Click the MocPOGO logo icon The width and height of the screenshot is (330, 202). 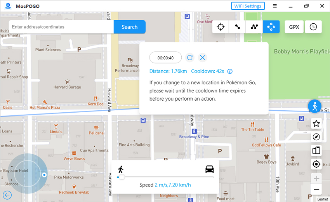[8, 6]
